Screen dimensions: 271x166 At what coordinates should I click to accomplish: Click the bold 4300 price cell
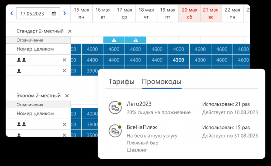click(178, 60)
